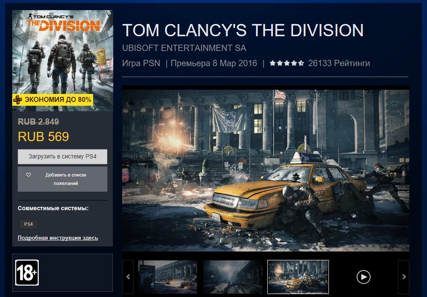Click Добавить в список пожеланий button
Image resolution: width=427 pixels, height=297 pixels.
(x=62, y=179)
